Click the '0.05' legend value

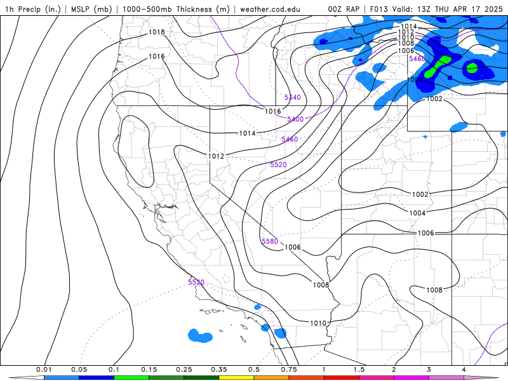pos(79,370)
